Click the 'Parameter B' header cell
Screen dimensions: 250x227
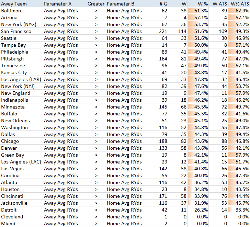tap(127, 4)
